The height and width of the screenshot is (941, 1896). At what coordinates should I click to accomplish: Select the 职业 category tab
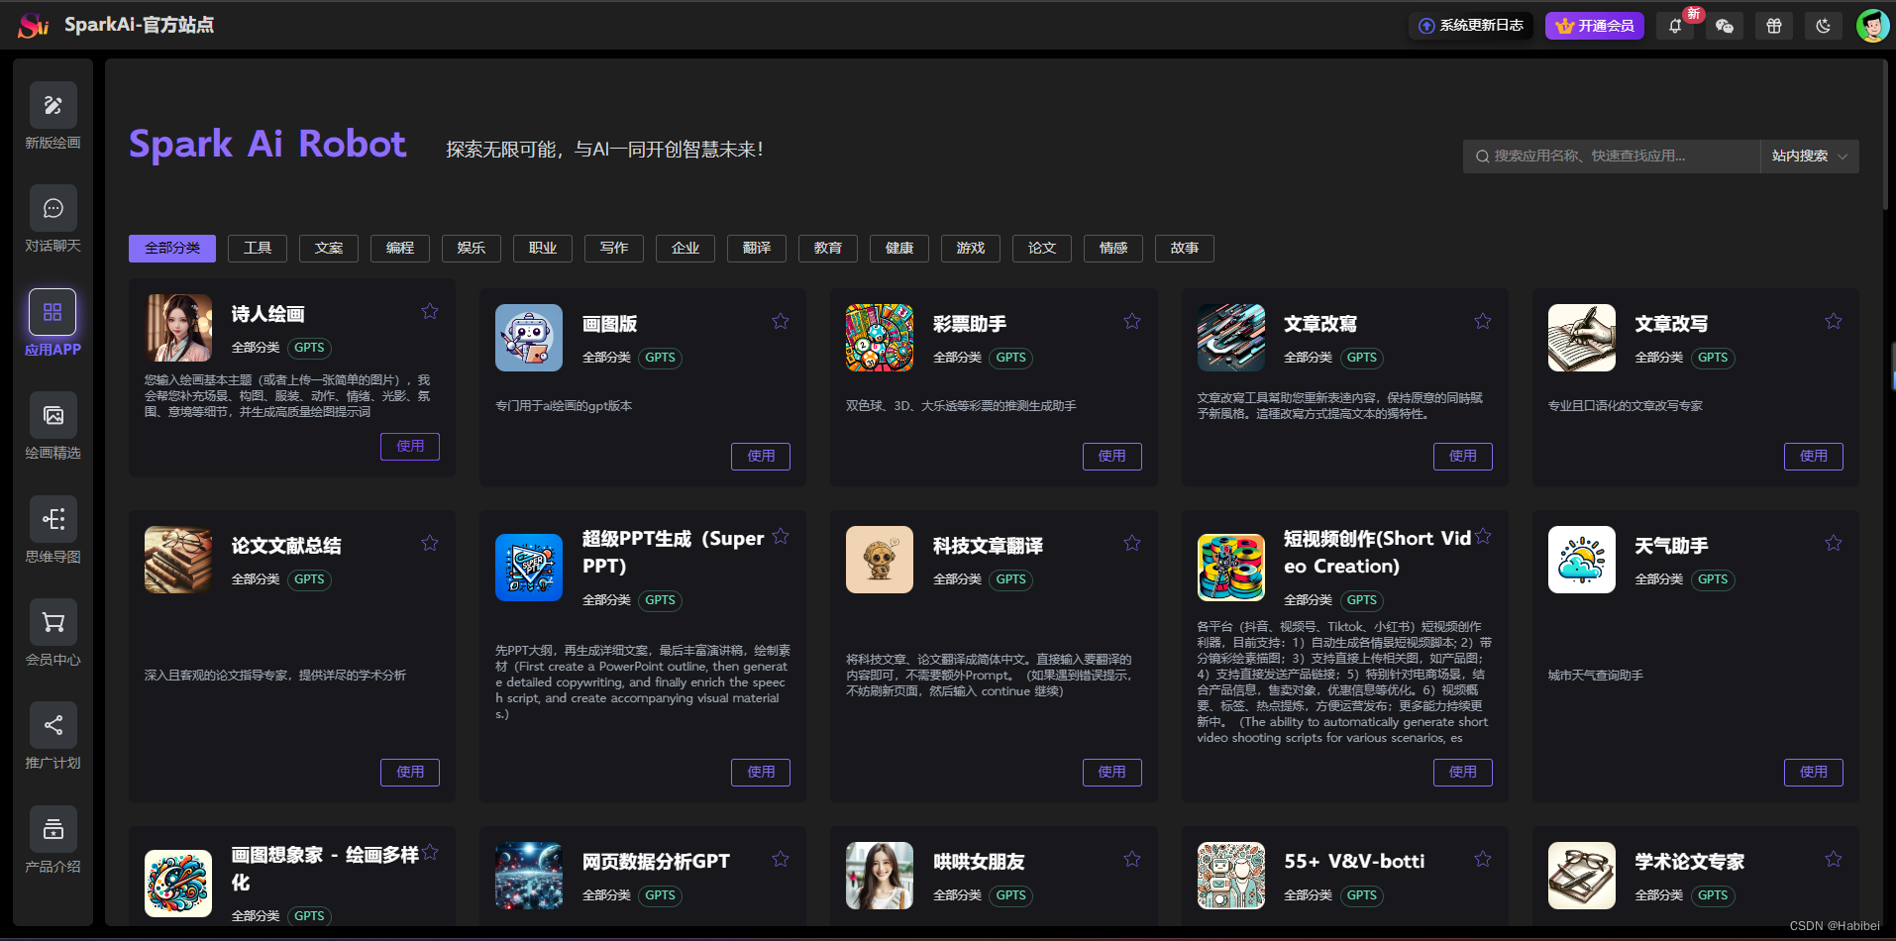[x=543, y=249]
